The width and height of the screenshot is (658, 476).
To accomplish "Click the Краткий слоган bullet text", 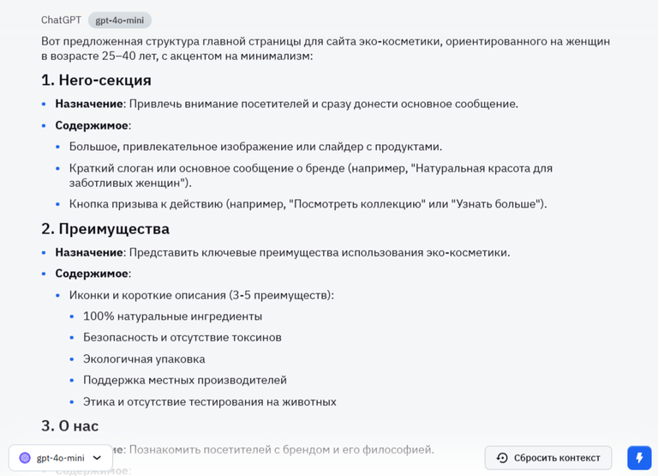I will tap(310, 175).
